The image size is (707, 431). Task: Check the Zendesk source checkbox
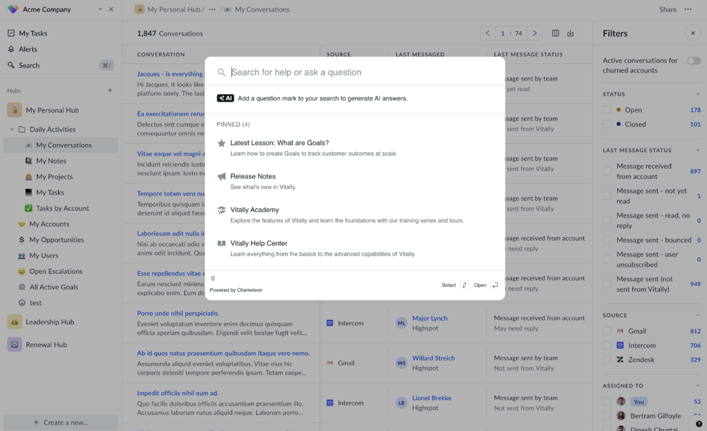[x=607, y=359]
